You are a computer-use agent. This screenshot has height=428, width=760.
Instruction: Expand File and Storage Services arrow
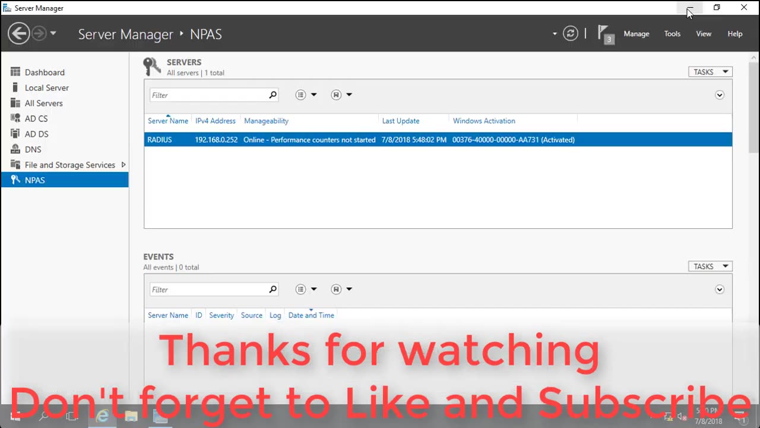click(123, 165)
